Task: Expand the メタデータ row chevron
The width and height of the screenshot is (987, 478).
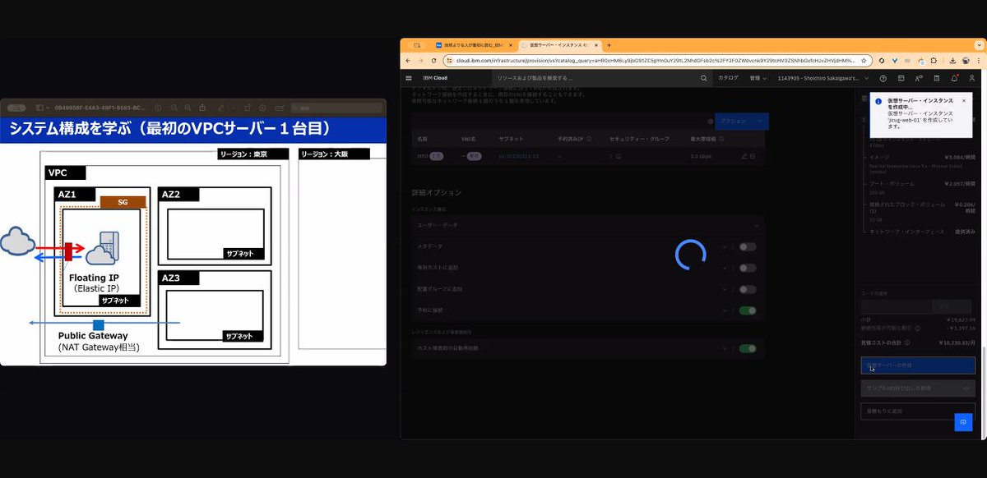Action: pyautogui.click(x=725, y=246)
